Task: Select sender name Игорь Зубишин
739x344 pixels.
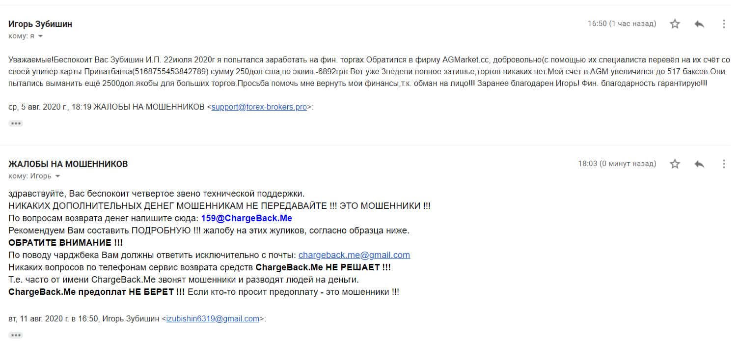Action: [40, 24]
